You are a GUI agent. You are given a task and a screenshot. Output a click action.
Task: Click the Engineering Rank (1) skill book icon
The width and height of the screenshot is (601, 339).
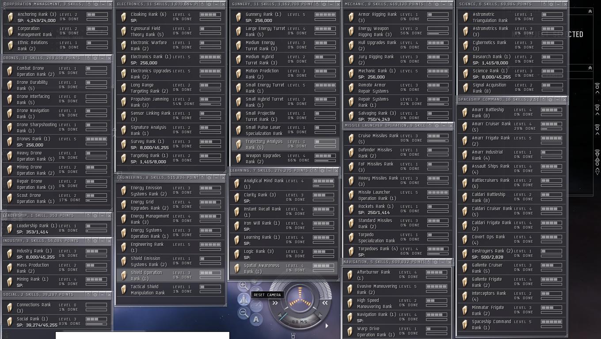coord(124,247)
